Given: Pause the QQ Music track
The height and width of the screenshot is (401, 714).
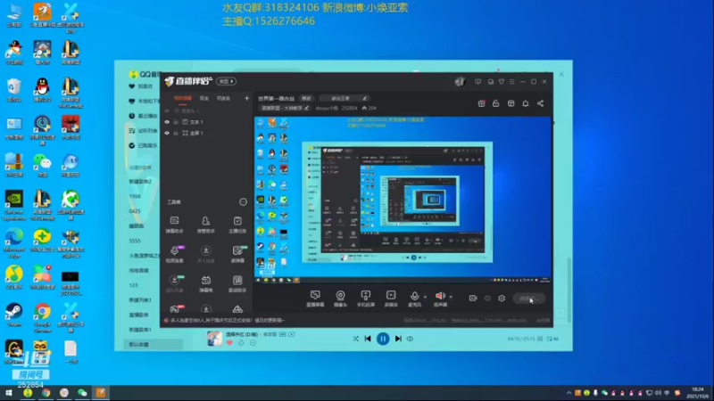Looking at the screenshot, I should click(x=383, y=339).
